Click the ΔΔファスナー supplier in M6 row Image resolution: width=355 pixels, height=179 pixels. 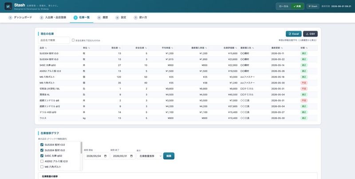[x=248, y=77]
